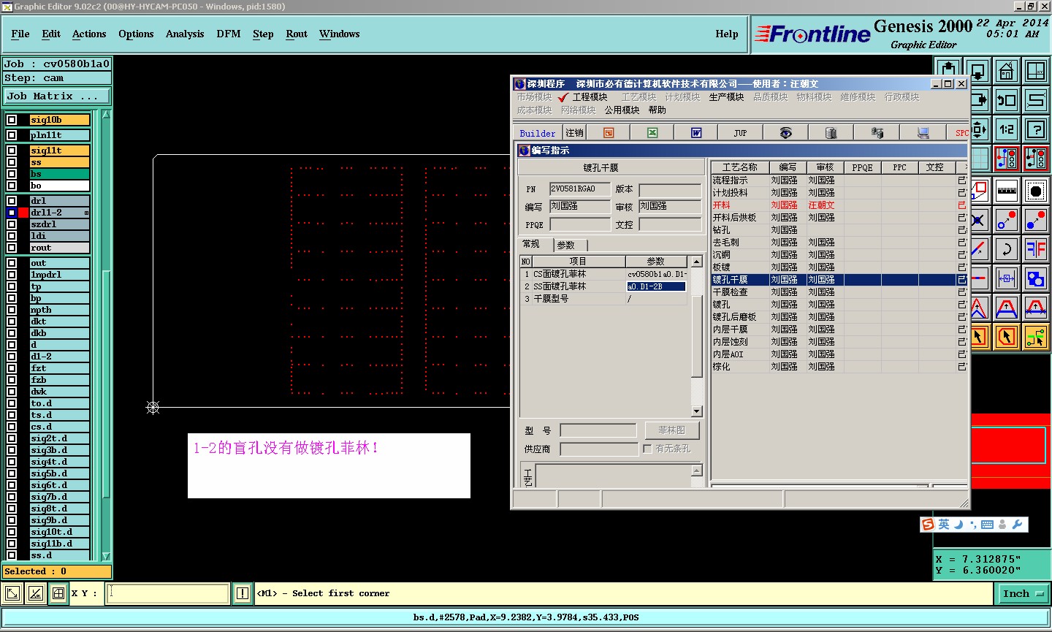This screenshot has width=1052, height=632.
Task: Open the Rout menu
Action: click(297, 34)
